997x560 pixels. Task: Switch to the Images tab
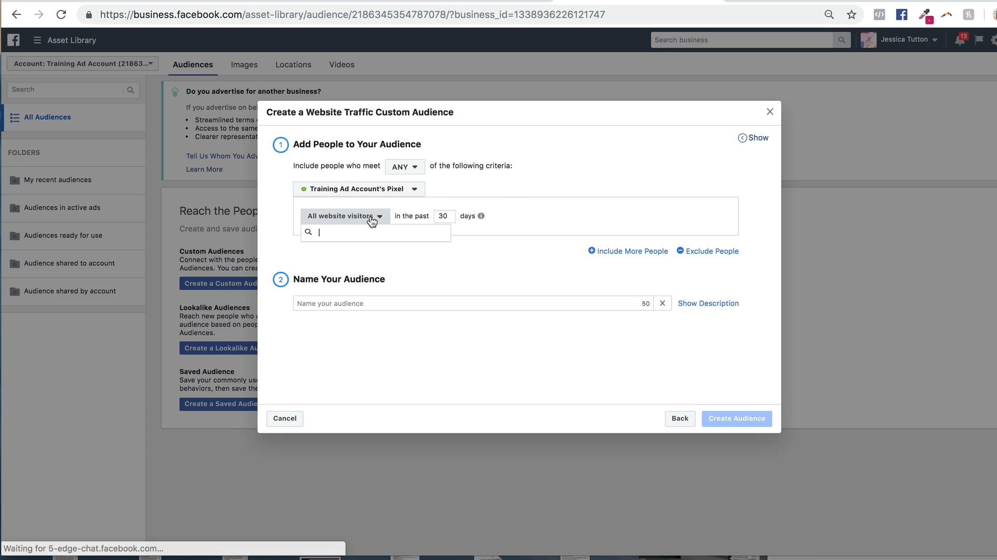click(x=244, y=64)
